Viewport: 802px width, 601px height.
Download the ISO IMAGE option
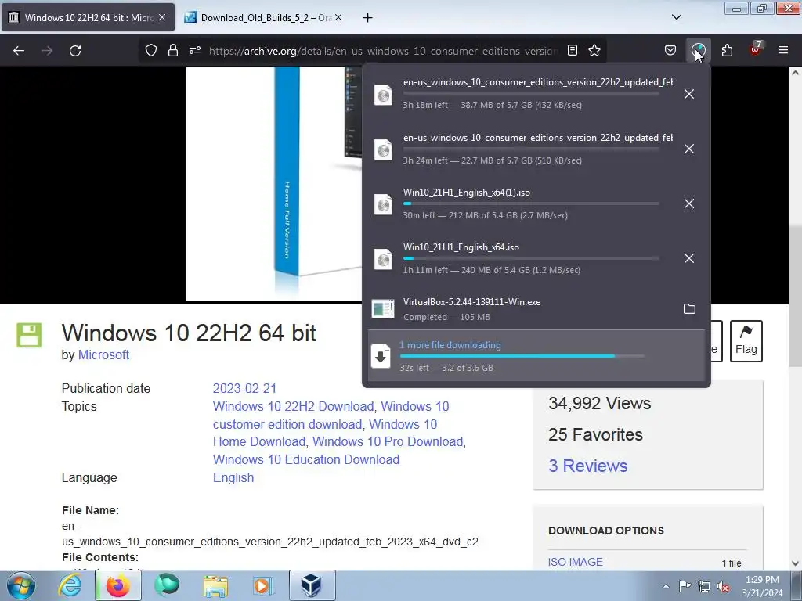576,562
